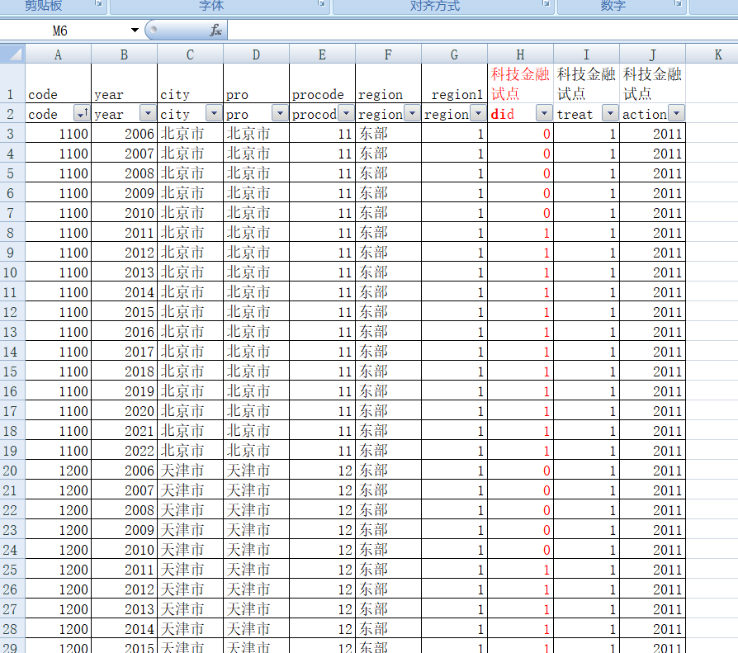Open the city column filter dropdown
The image size is (738, 653).
point(214,113)
